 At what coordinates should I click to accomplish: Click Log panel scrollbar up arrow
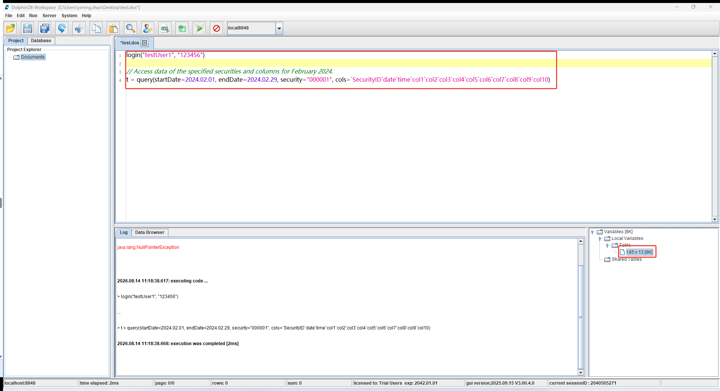[x=581, y=241]
